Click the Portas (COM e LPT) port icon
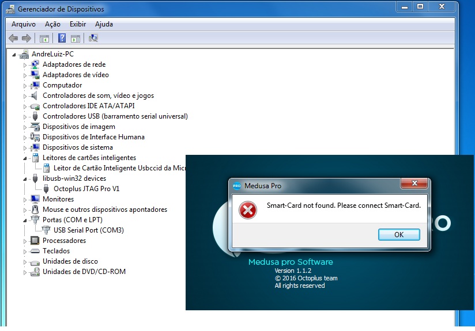The image size is (475, 331). click(x=35, y=220)
